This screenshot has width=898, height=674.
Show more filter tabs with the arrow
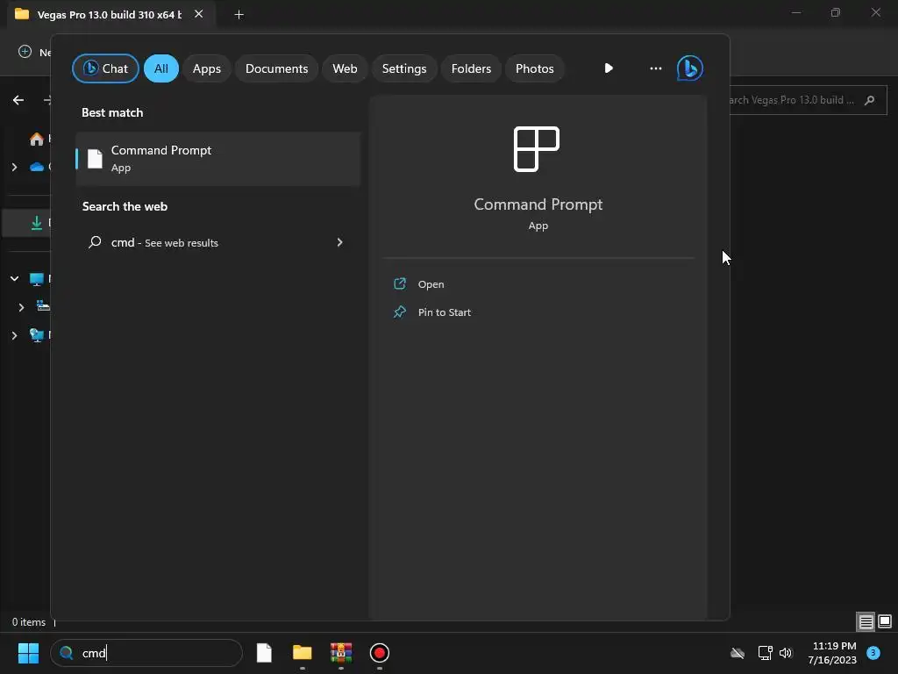(x=609, y=68)
